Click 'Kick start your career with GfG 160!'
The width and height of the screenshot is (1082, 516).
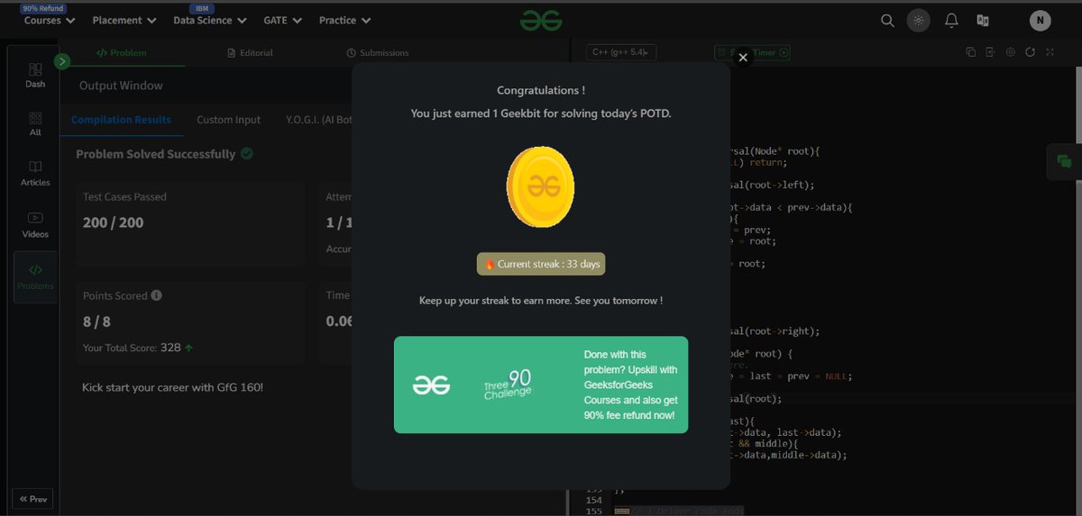point(172,387)
